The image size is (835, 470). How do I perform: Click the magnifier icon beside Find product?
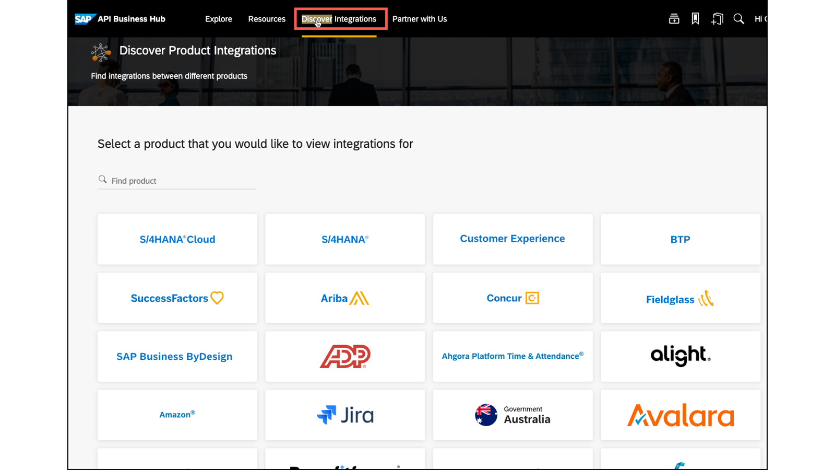coord(103,180)
